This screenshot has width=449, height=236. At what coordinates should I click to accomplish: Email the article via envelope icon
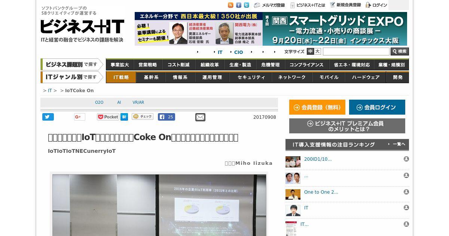click(200, 117)
